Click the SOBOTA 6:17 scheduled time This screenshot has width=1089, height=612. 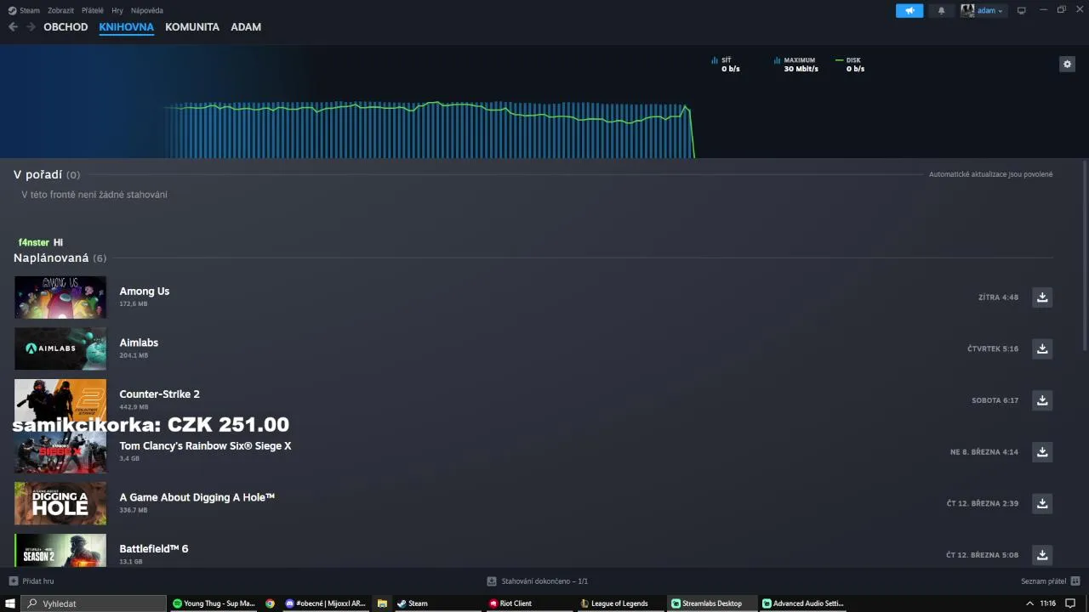[995, 400]
